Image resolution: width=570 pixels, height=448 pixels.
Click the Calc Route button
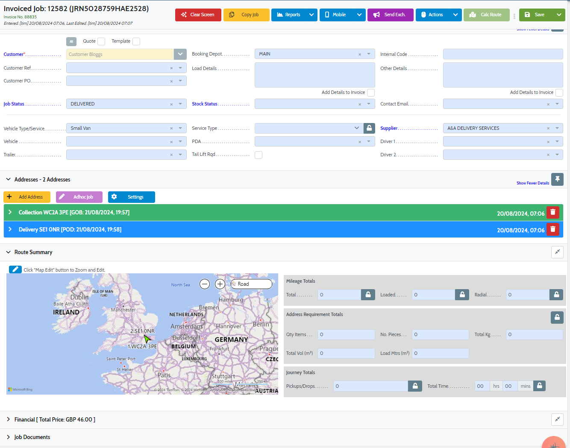(x=487, y=15)
